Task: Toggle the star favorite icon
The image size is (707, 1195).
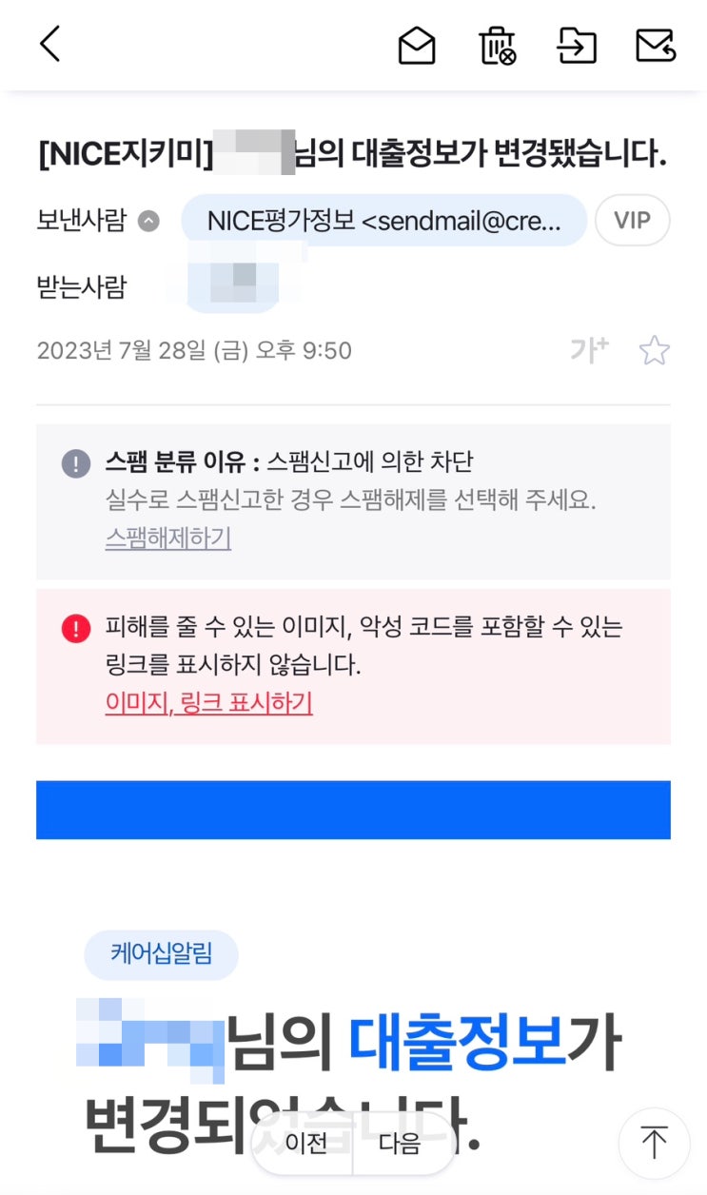Action: tap(654, 351)
